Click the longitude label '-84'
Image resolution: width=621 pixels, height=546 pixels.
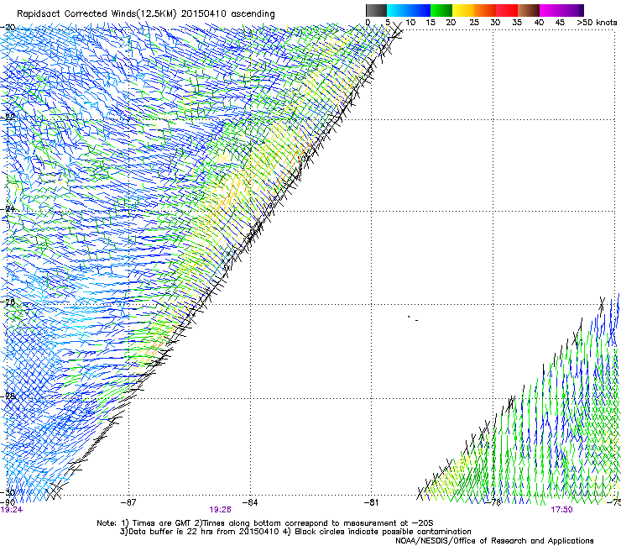pyautogui.click(x=250, y=502)
